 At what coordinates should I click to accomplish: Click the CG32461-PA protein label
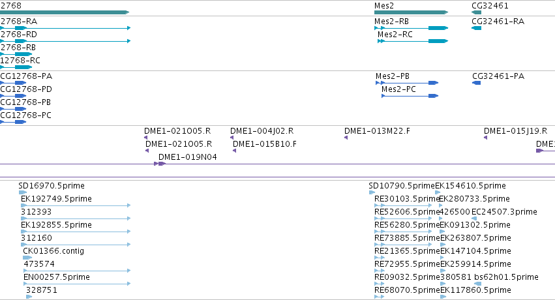(498, 76)
